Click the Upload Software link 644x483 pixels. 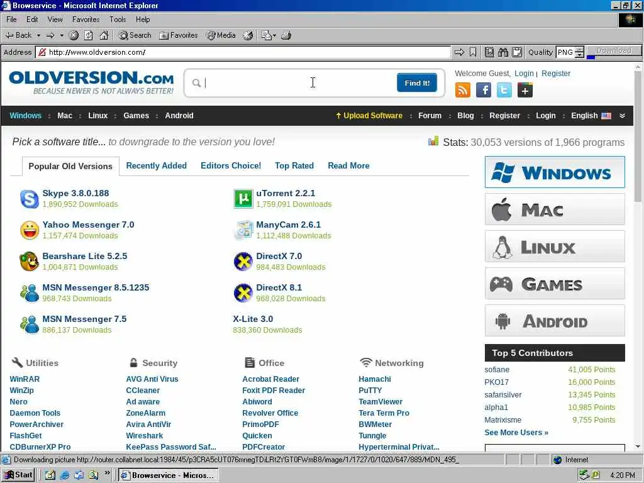369,116
